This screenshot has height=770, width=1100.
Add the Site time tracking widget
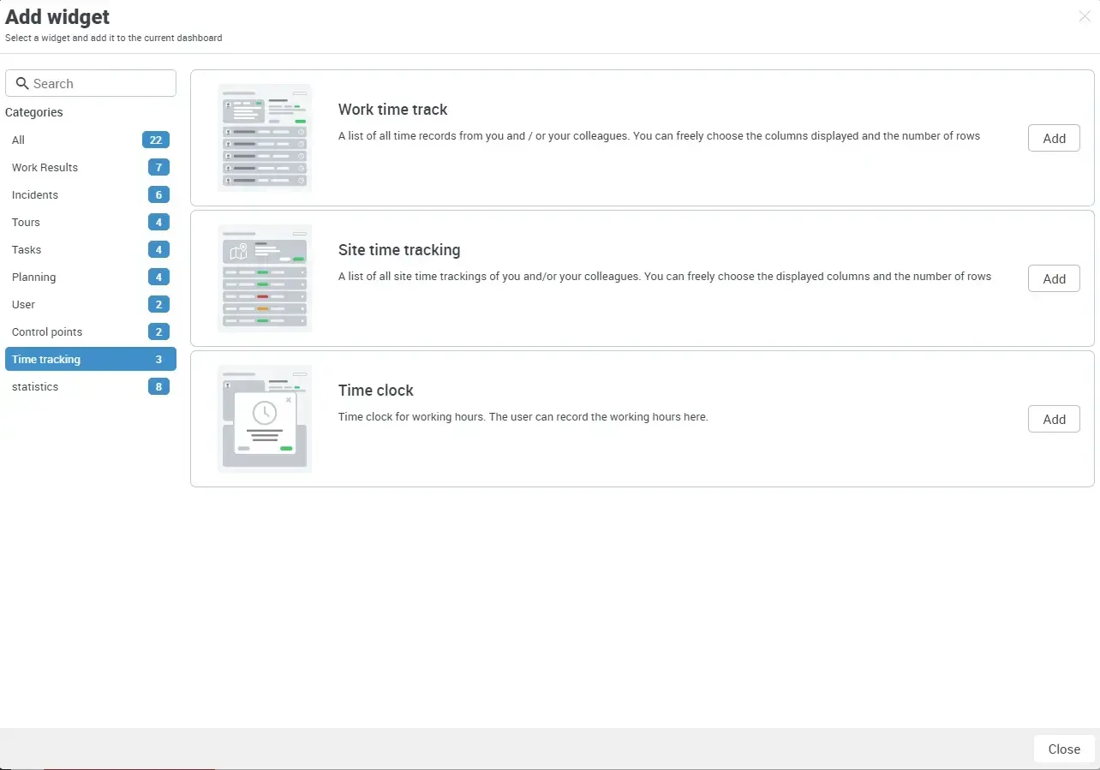click(x=1053, y=278)
